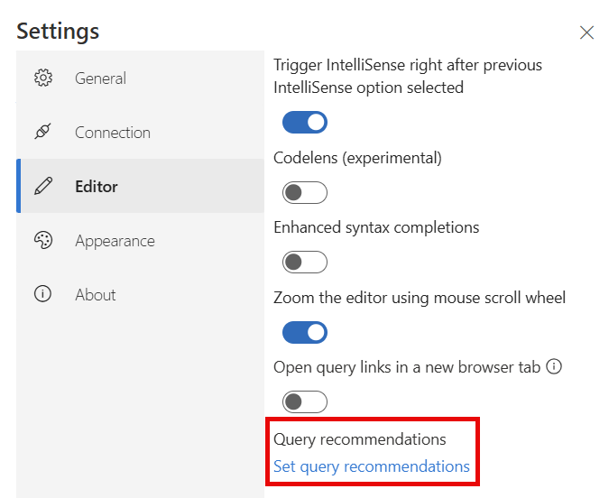Open the About settings tab

click(x=140, y=294)
